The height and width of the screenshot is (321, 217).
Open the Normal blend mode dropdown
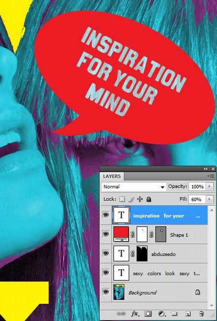click(133, 187)
